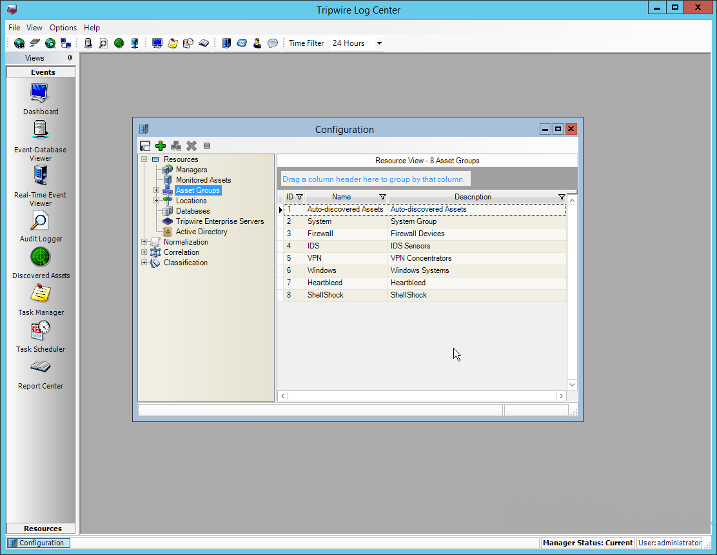Viewport: 717px width, 555px height.
Task: Open Task Scheduler from the Views sidebar
Action: click(40, 337)
